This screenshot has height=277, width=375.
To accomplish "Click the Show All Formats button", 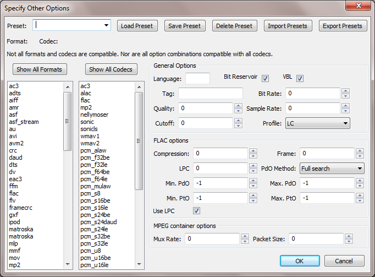I will [39, 69].
